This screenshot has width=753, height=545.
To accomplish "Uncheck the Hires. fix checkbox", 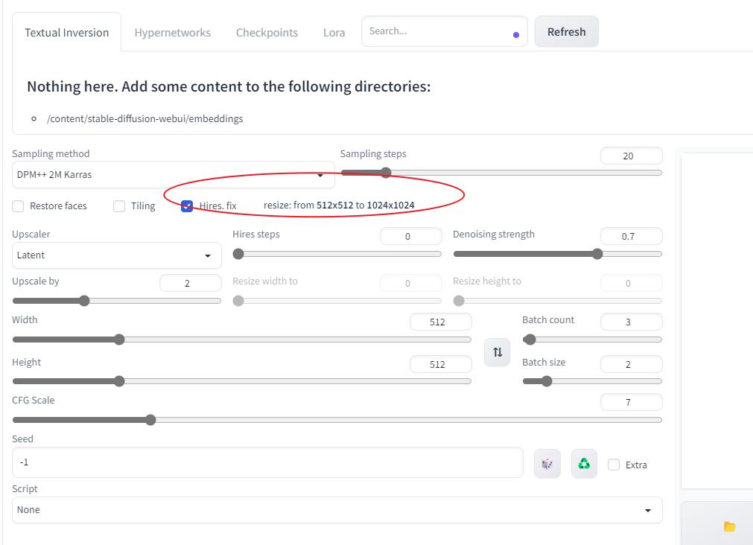I will 187,206.
